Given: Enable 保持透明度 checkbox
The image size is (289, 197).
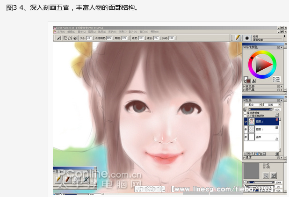Looking at the screenshot, I should click(x=245, y=113).
